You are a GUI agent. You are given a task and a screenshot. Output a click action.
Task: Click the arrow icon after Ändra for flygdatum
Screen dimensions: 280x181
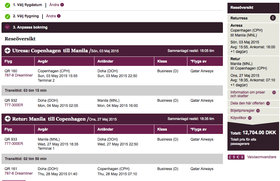[x=62, y=5]
